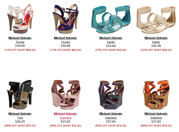Click the visited red Michael Antonio link
The image size is (179, 132).
point(65,114)
